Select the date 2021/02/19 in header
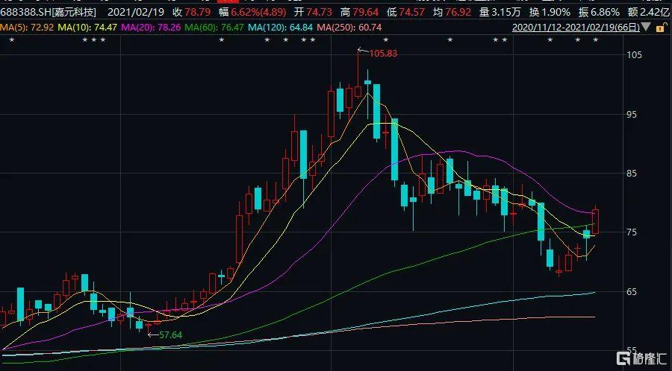The width and height of the screenshot is (672, 371). coord(135,12)
